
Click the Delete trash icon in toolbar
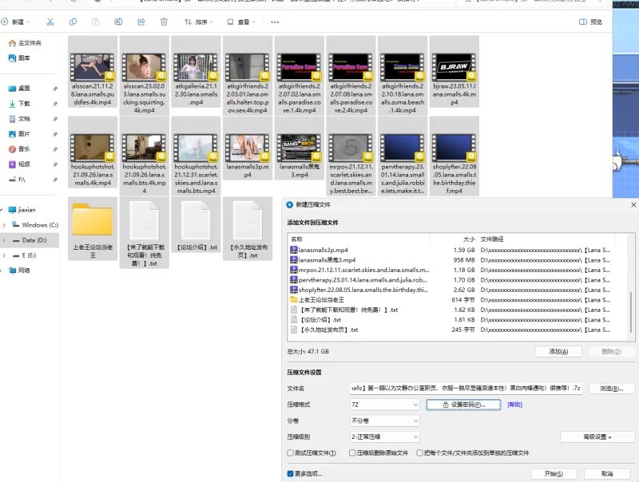click(164, 22)
